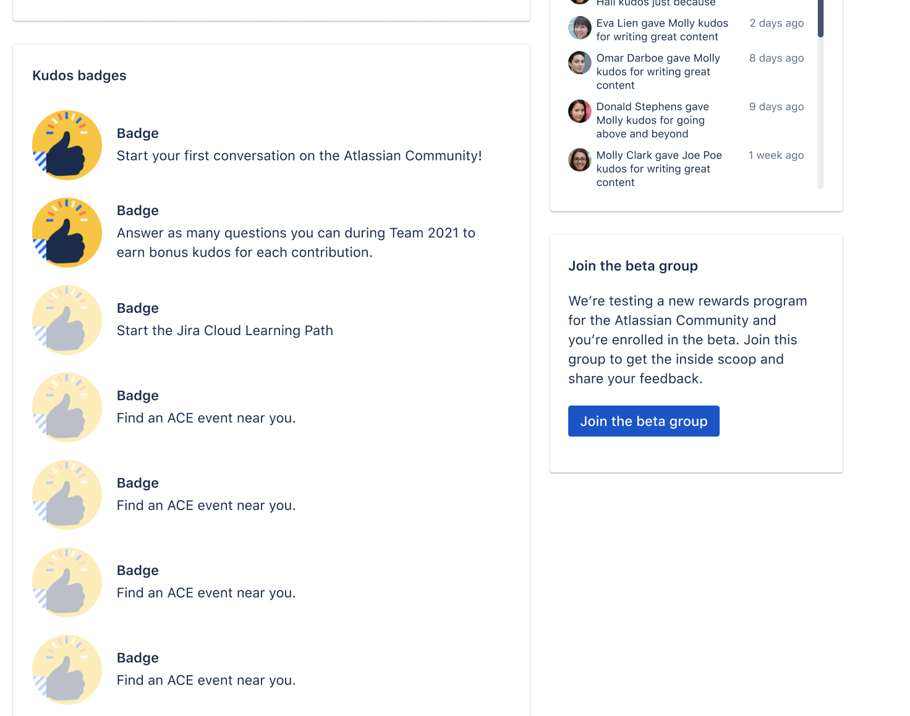Select the first faded ACE event badge icon
This screenshot has width=910, height=716.
(x=67, y=407)
